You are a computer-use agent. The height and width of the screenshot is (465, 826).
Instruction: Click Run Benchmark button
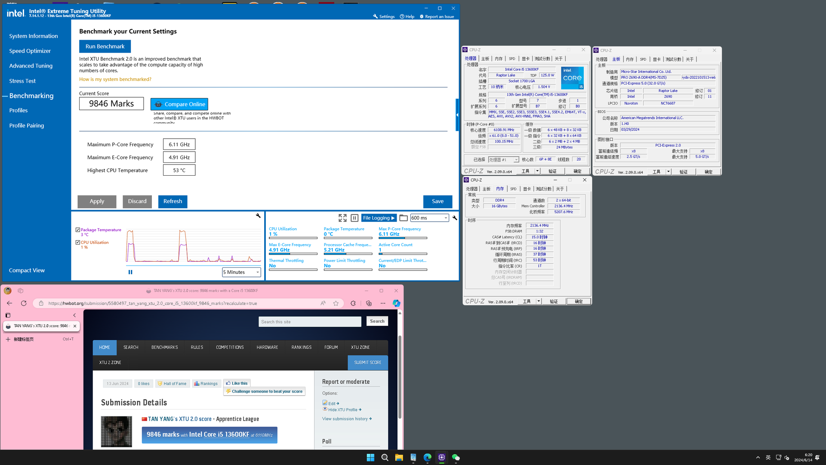[x=105, y=46]
